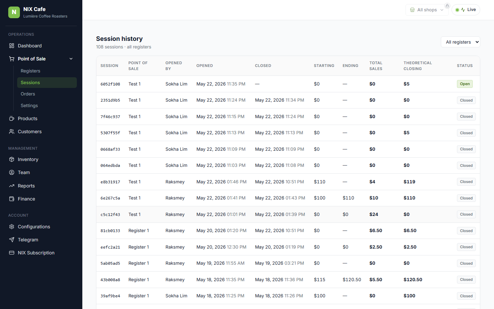This screenshot has width=494, height=309.
Task: Click Closed badge on session 2351d9b5
Action: (466, 100)
